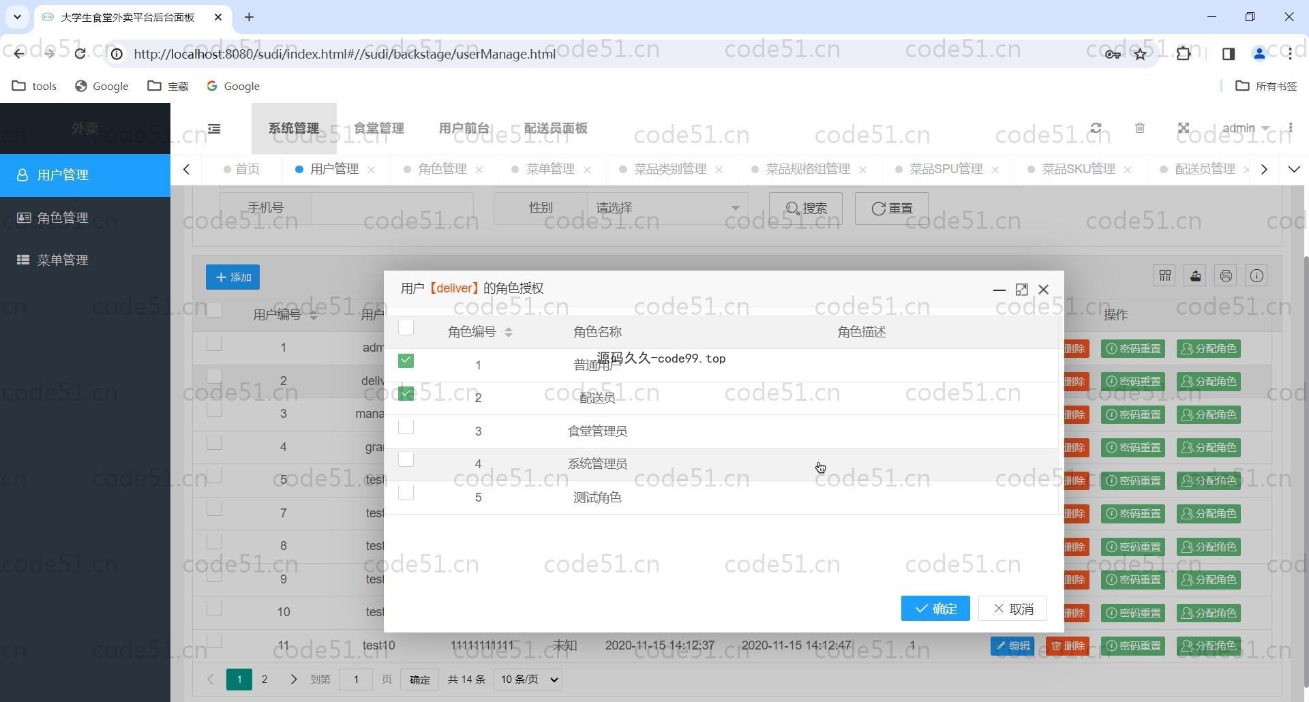
Task: Close the 菜品SPU管理 tab with its X
Action: click(995, 170)
